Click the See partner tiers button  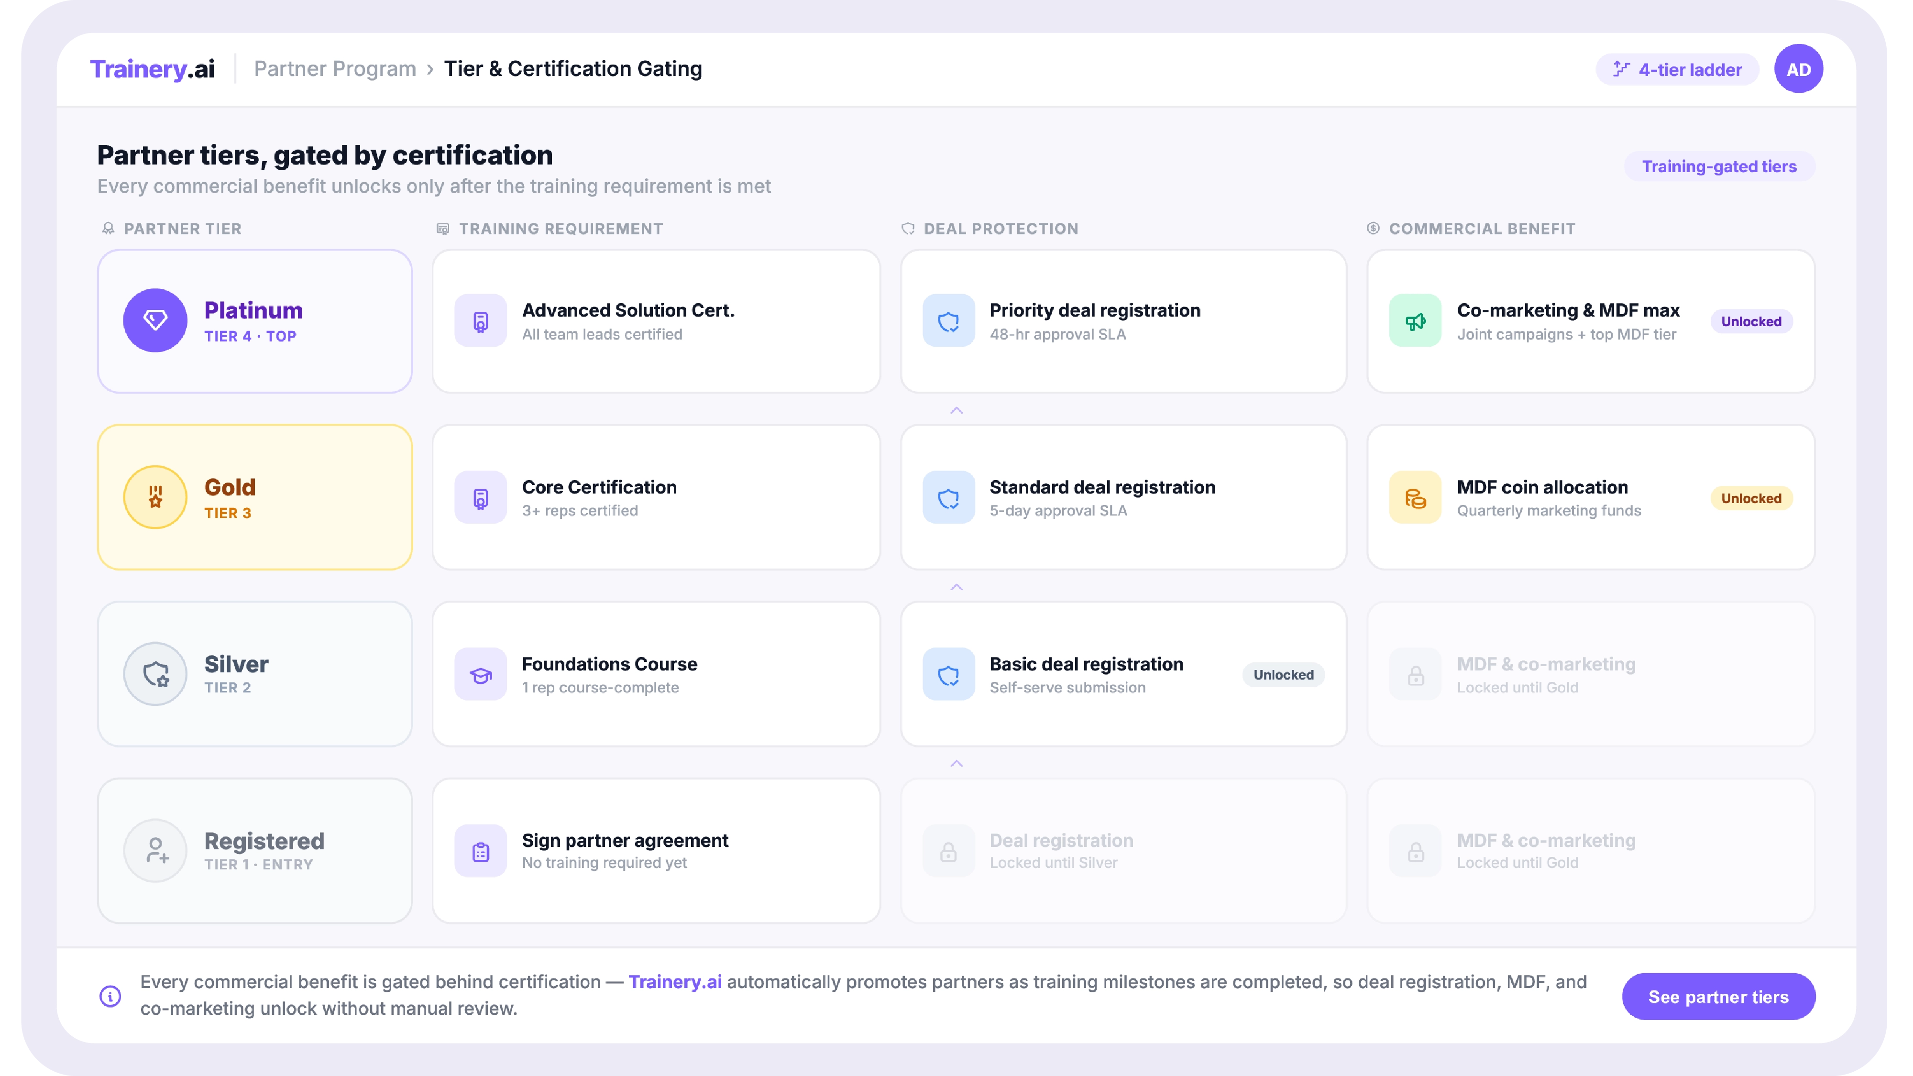click(1718, 997)
